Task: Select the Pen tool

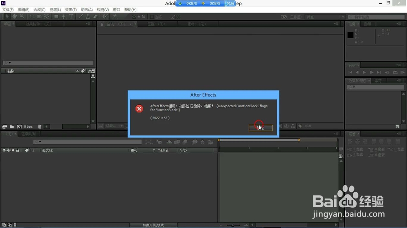Action: 63,17
